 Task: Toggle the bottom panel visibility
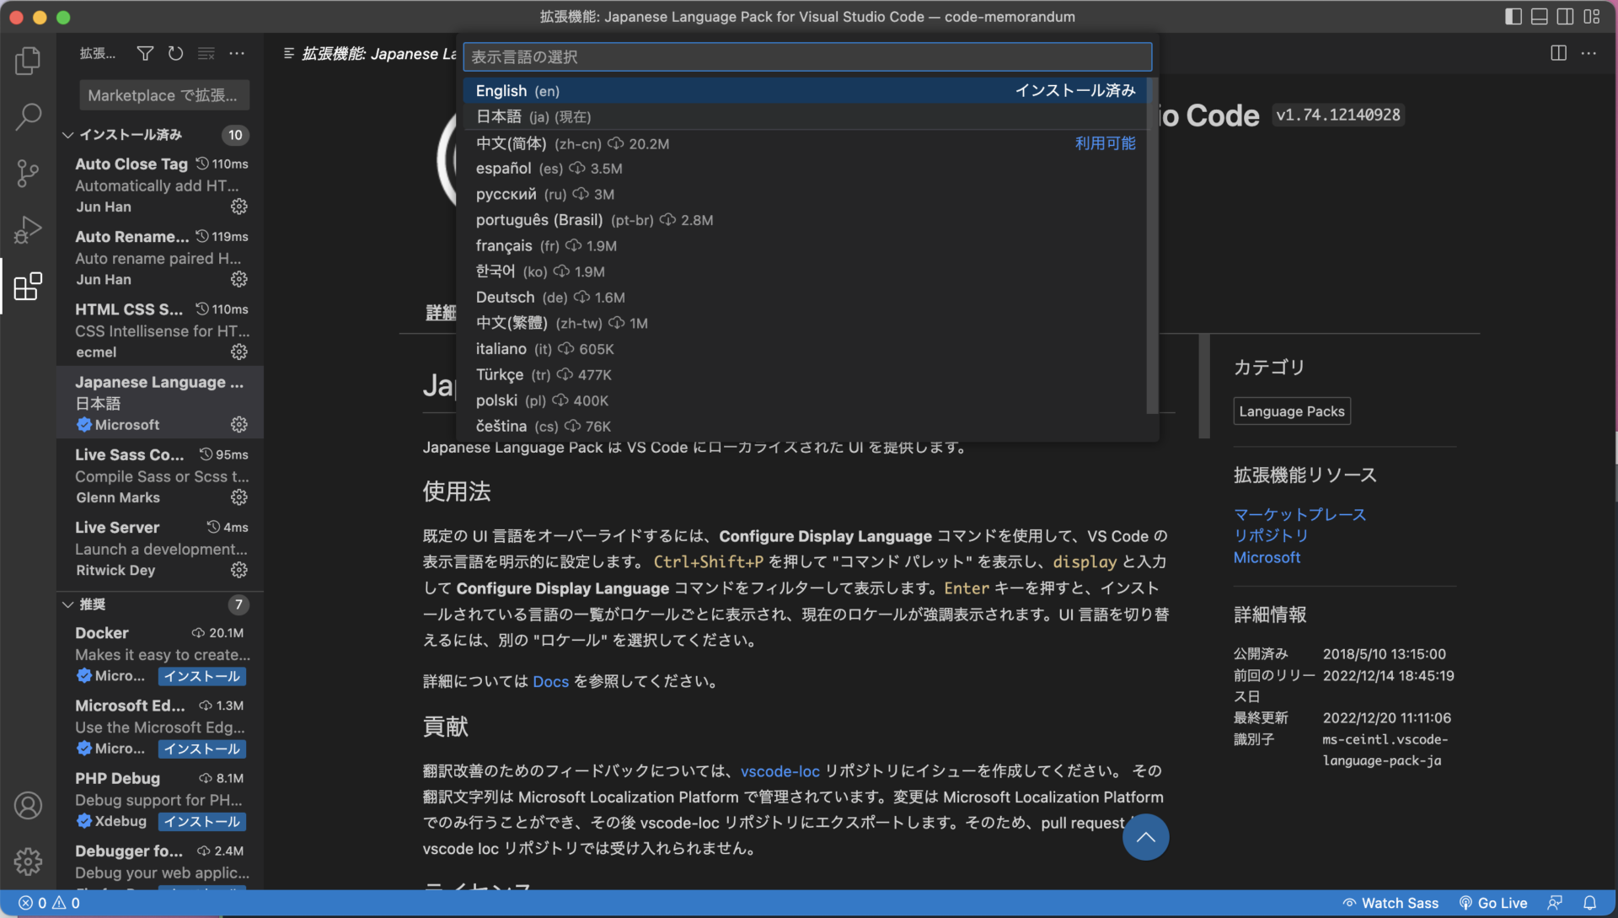1540,16
